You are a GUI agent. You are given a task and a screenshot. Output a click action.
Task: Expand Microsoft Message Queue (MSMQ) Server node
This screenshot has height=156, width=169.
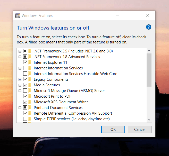(20, 91)
